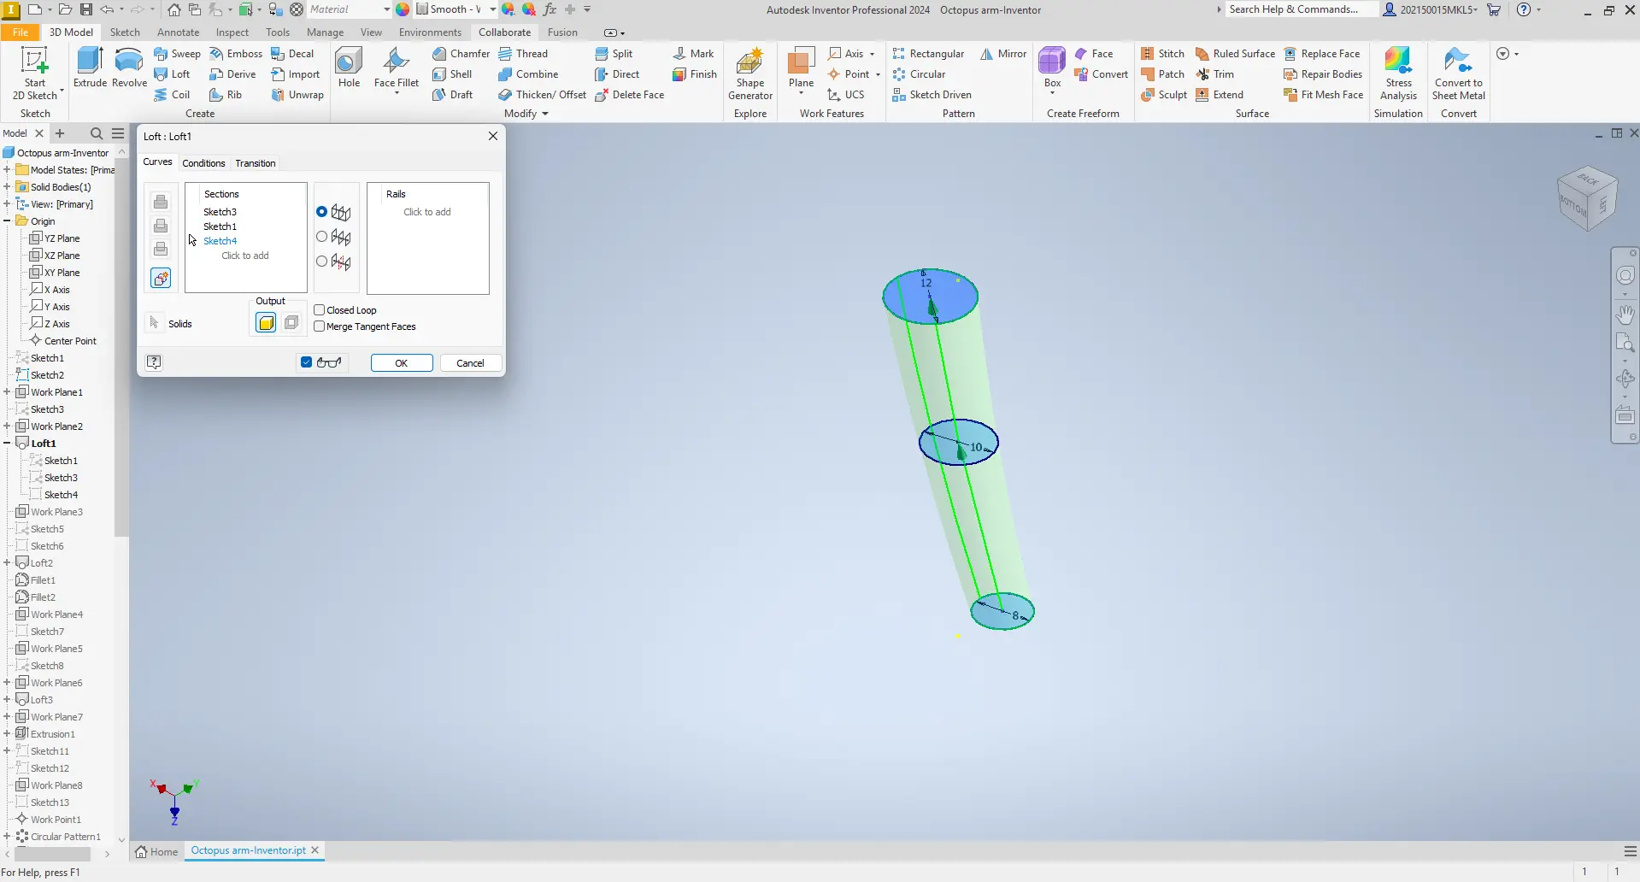Select the Center Line loft radio button
Viewport: 1640px width, 882px height.
coord(321,237)
